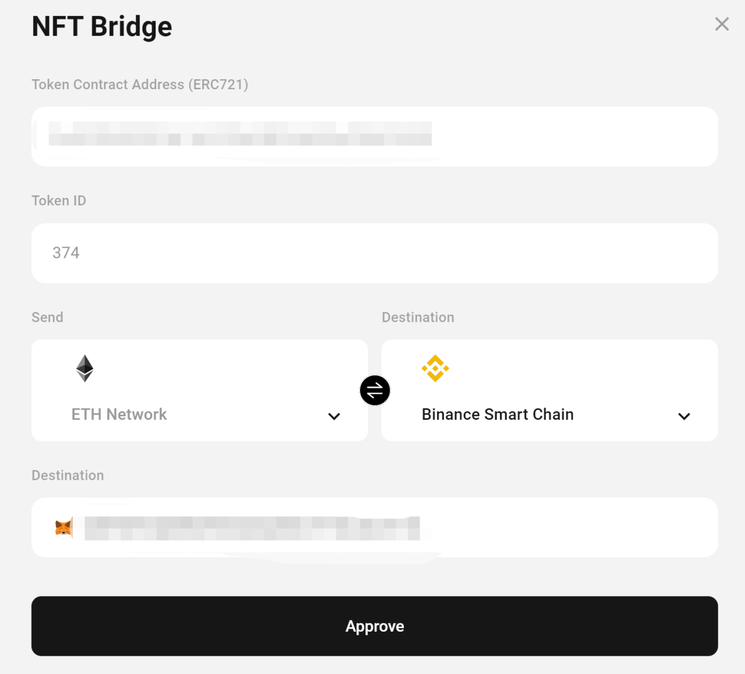
Task: Click the Send label
Action: click(48, 318)
